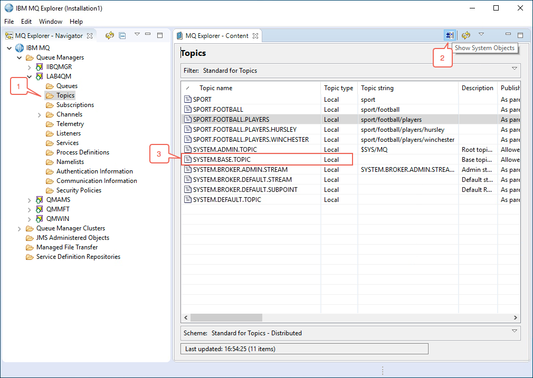Select the SYSTEM.ADMIN.TOPIC row
The width and height of the screenshot is (533, 378).
(x=350, y=150)
